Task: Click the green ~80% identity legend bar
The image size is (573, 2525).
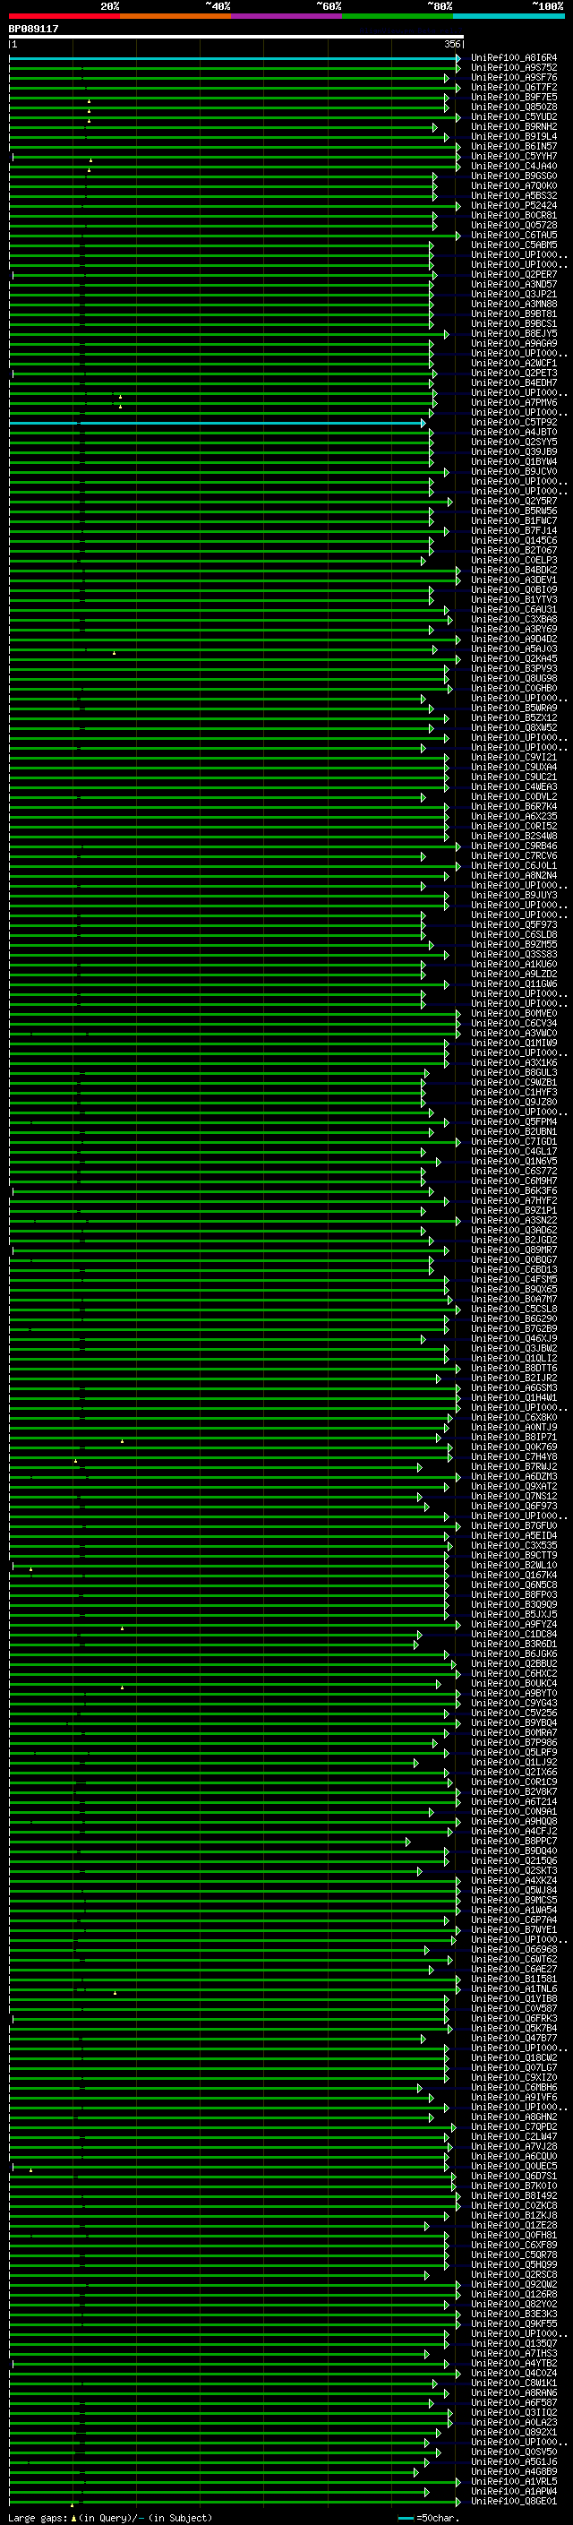Action: 398,16
